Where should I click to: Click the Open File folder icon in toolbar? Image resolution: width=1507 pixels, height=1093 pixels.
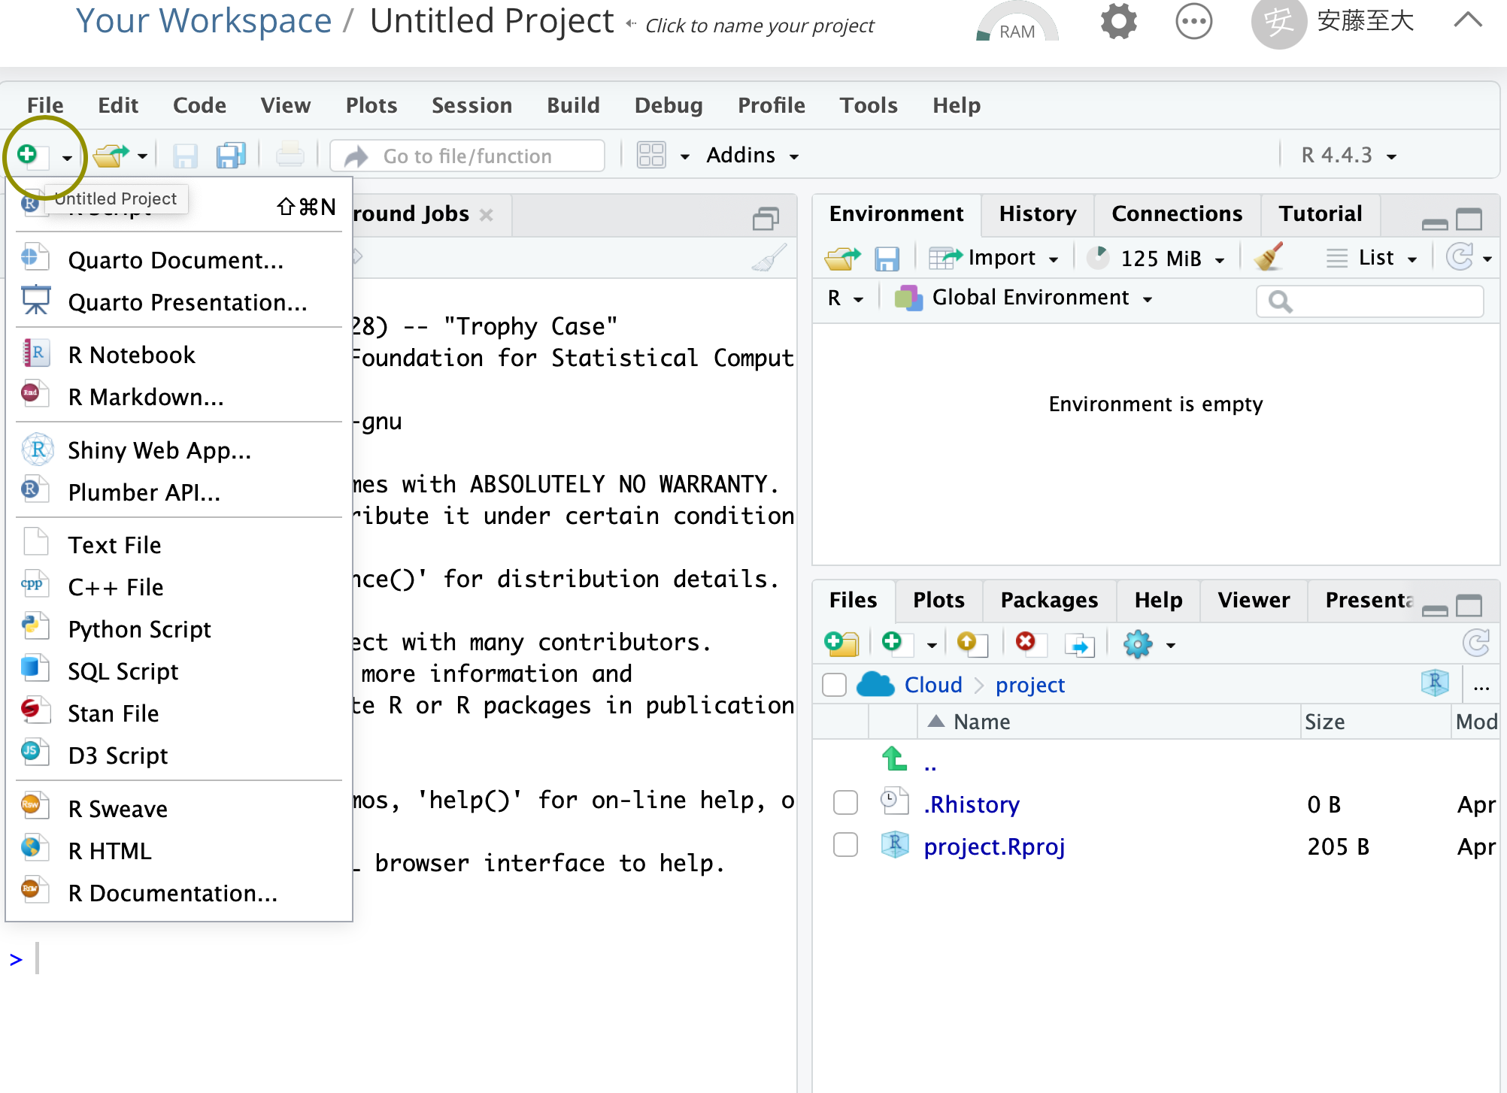point(111,156)
